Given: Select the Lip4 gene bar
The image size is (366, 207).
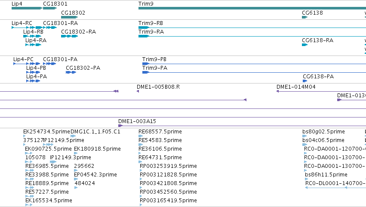Looking at the screenshot, I should [27, 8].
